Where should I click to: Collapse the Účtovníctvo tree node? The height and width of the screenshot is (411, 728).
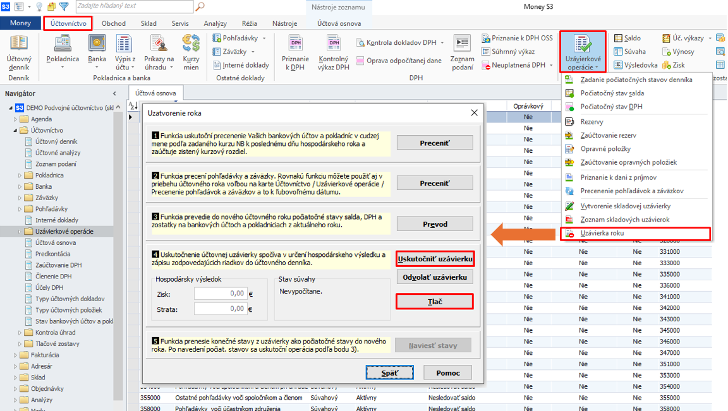click(15, 130)
